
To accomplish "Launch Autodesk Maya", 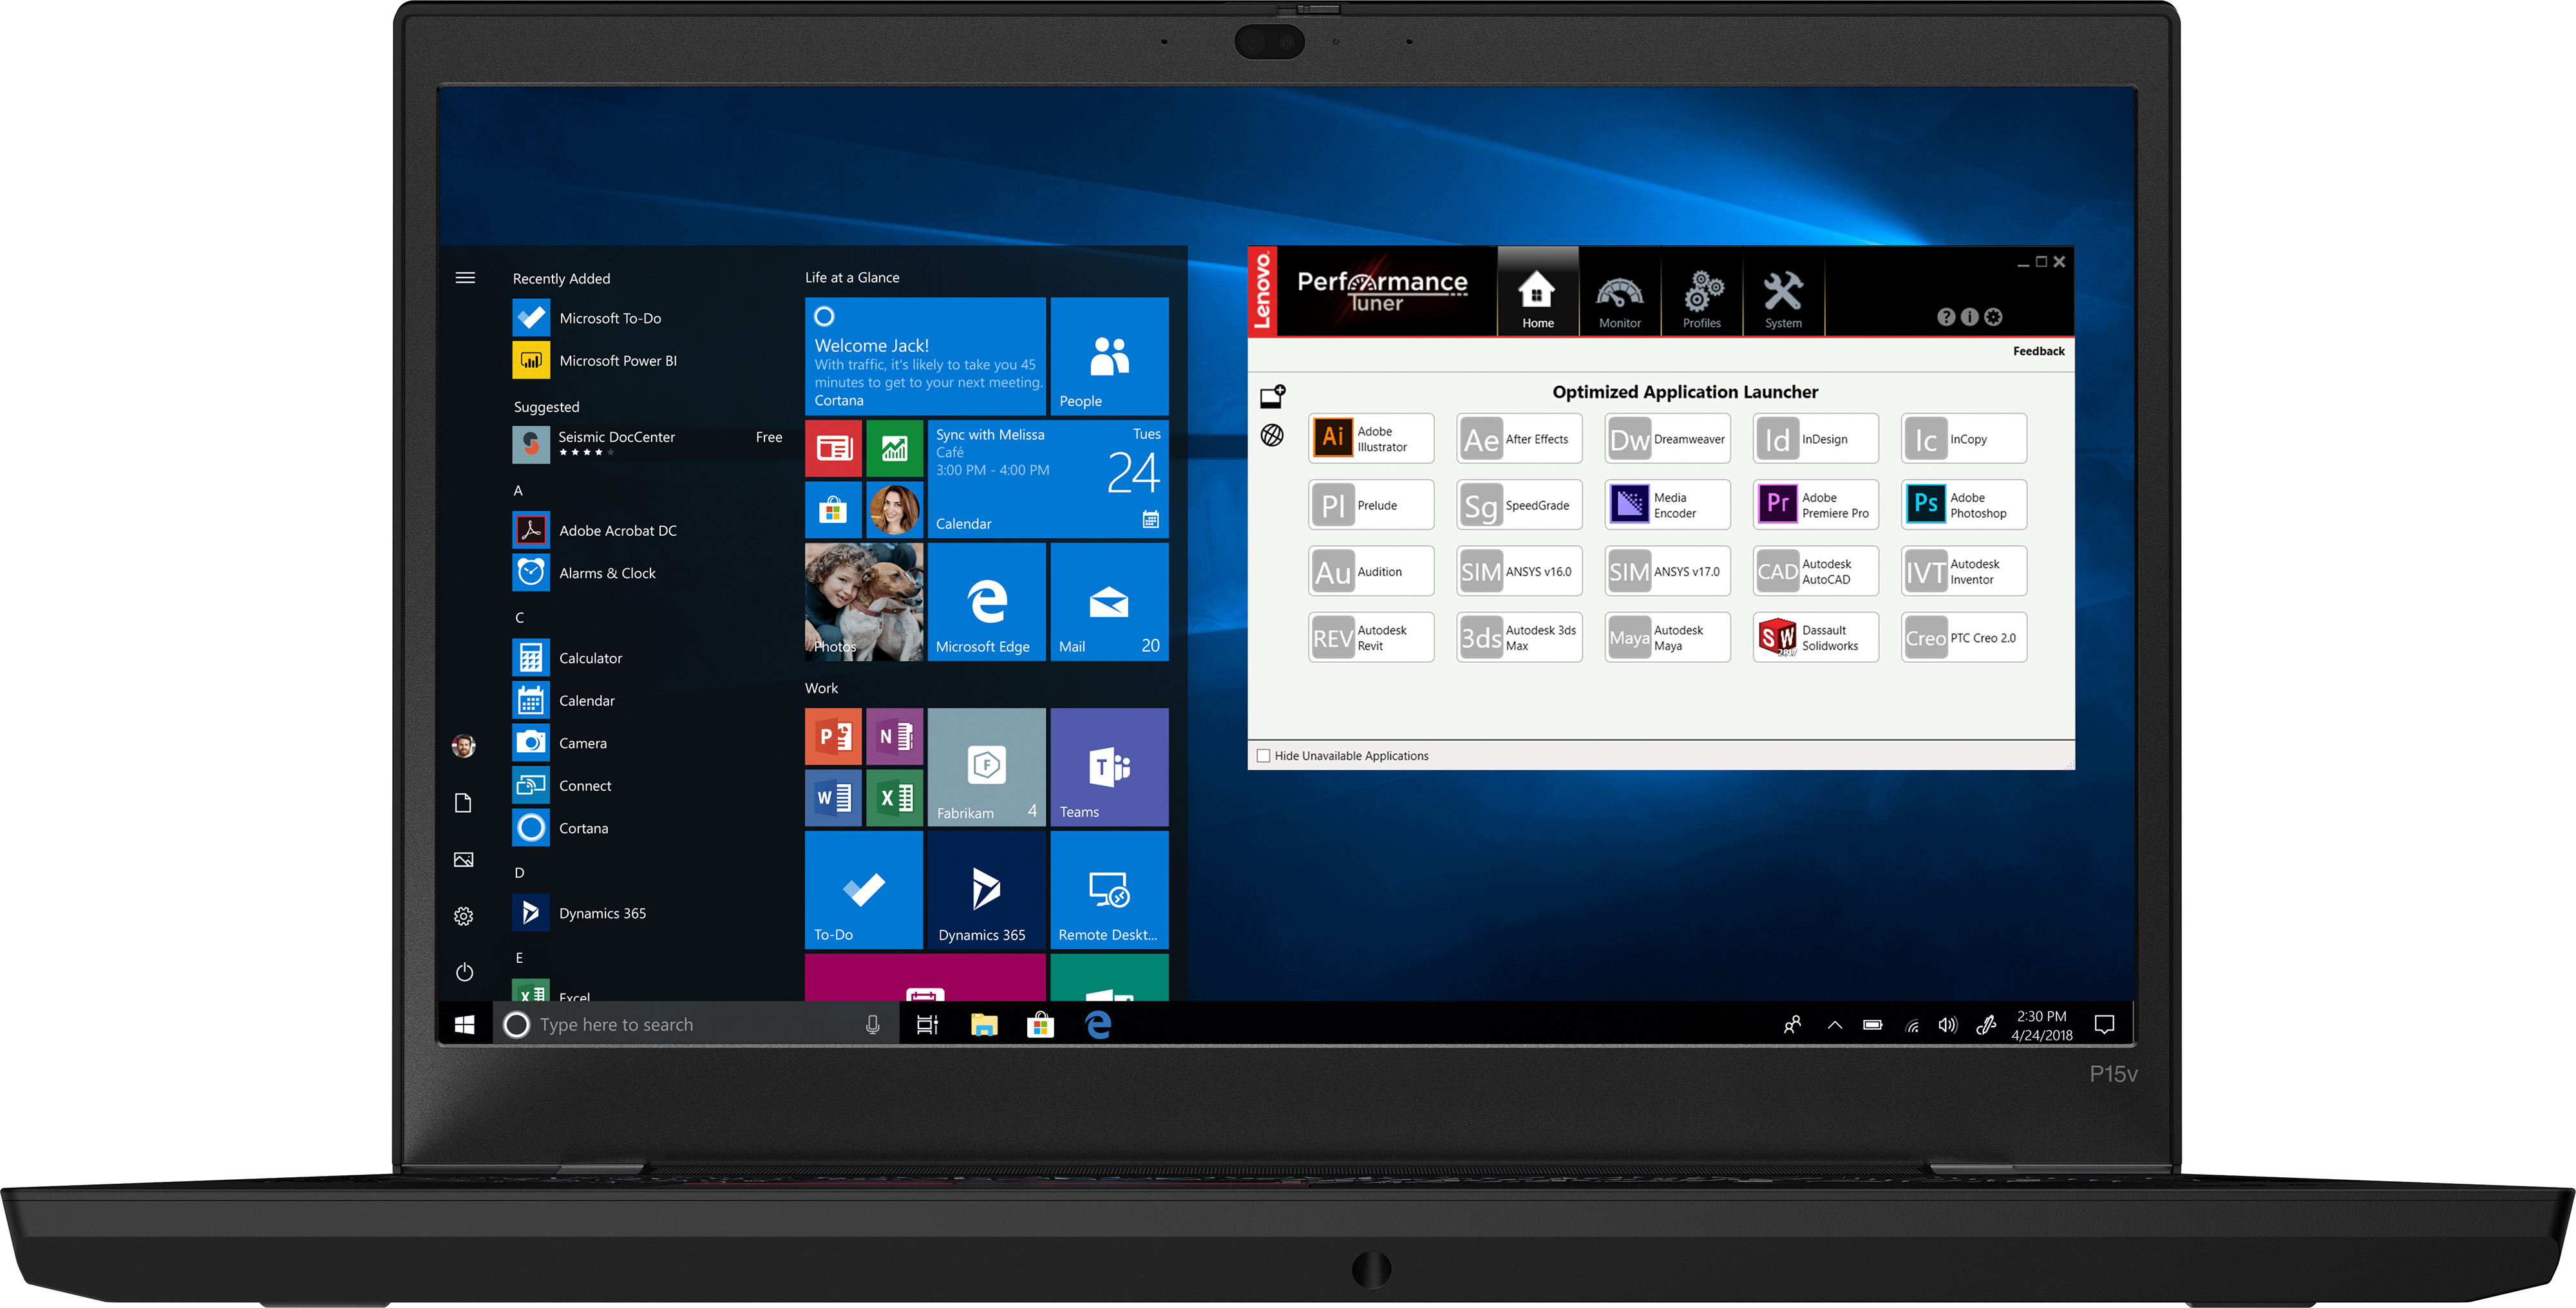I will 1667,637.
